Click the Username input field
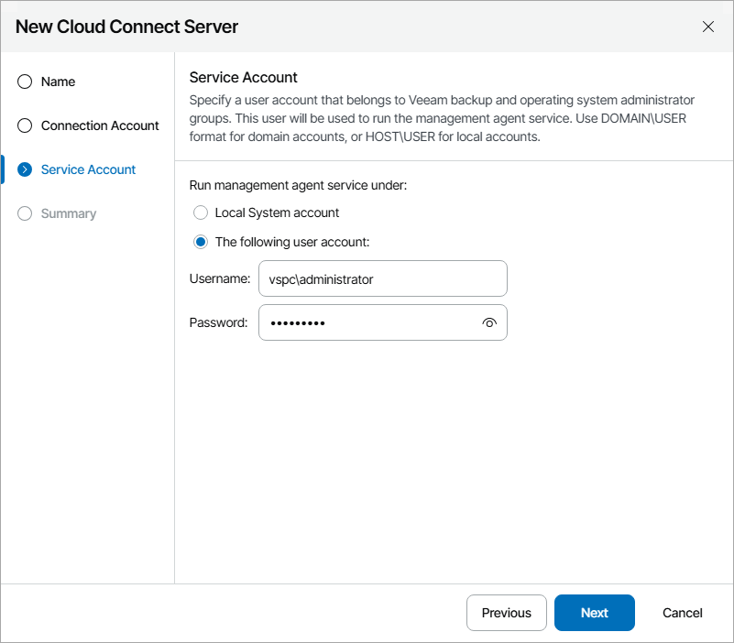Image resolution: width=734 pixels, height=643 pixels. click(382, 278)
